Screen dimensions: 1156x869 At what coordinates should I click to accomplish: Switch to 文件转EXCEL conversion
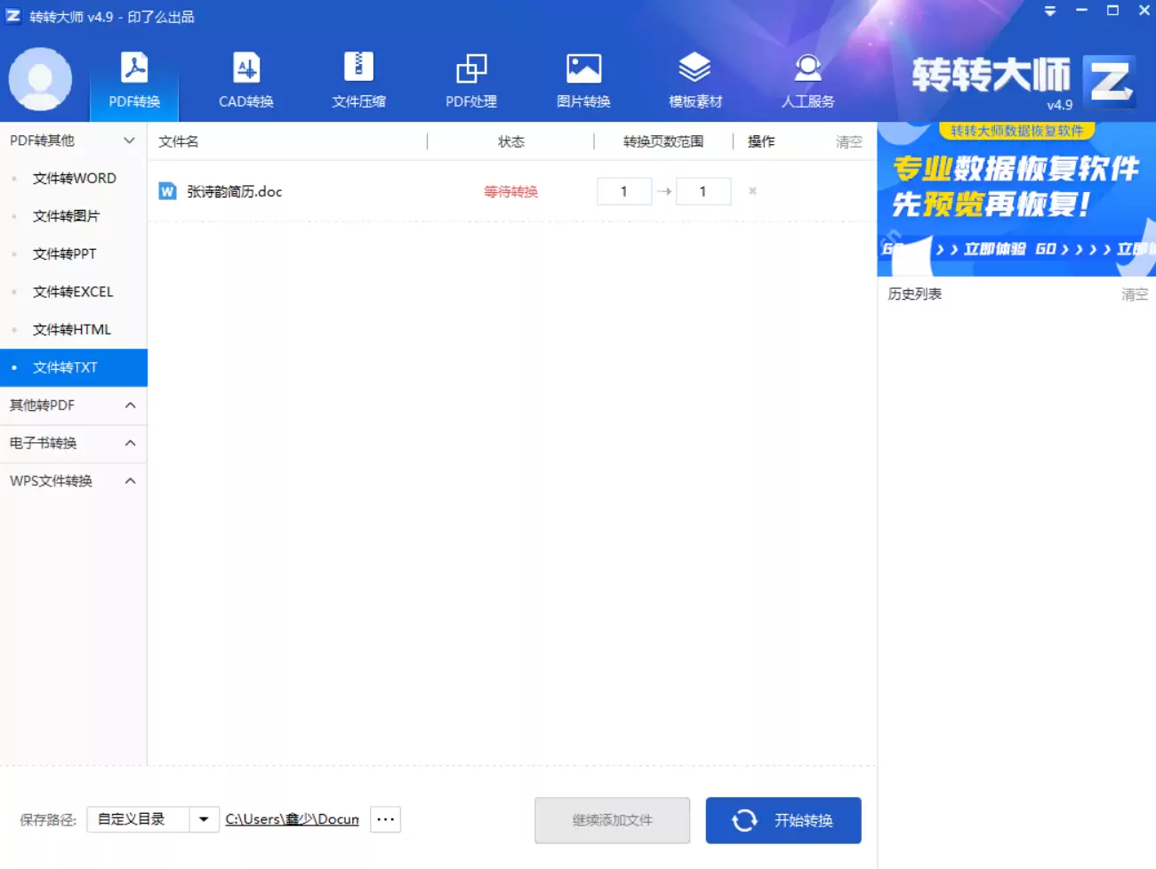click(73, 292)
